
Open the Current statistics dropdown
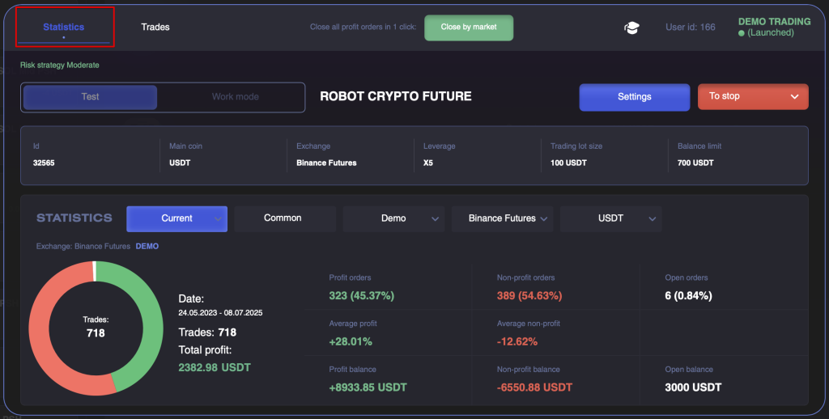176,218
